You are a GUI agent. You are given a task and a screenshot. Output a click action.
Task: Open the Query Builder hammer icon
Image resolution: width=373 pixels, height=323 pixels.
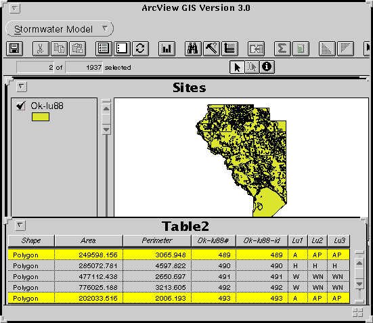pos(211,49)
